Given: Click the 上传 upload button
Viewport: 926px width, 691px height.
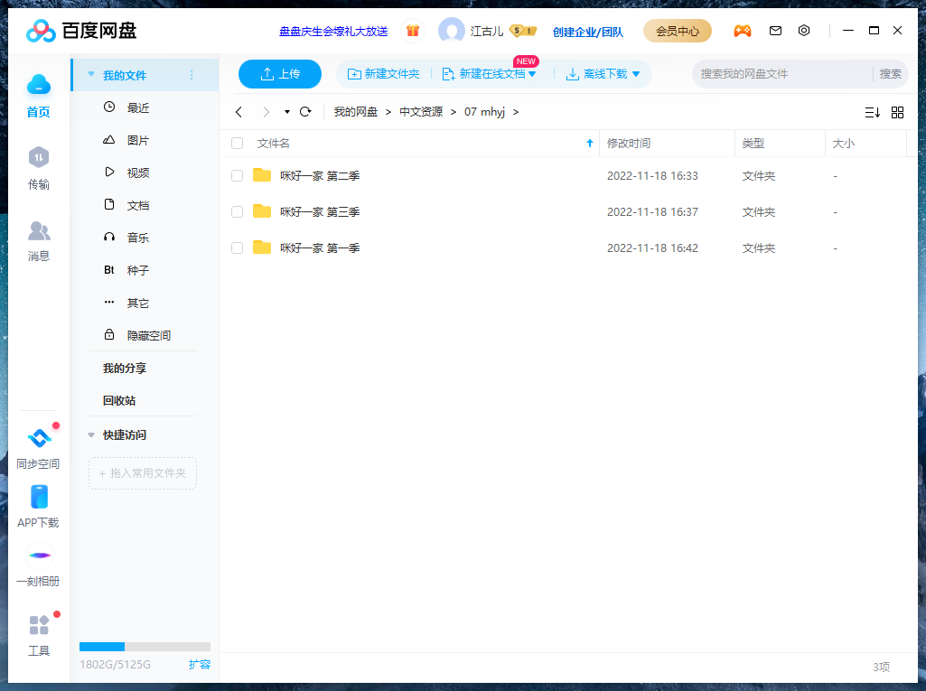Looking at the screenshot, I should click(x=280, y=74).
